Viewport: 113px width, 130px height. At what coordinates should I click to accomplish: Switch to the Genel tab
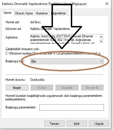point(7,13)
